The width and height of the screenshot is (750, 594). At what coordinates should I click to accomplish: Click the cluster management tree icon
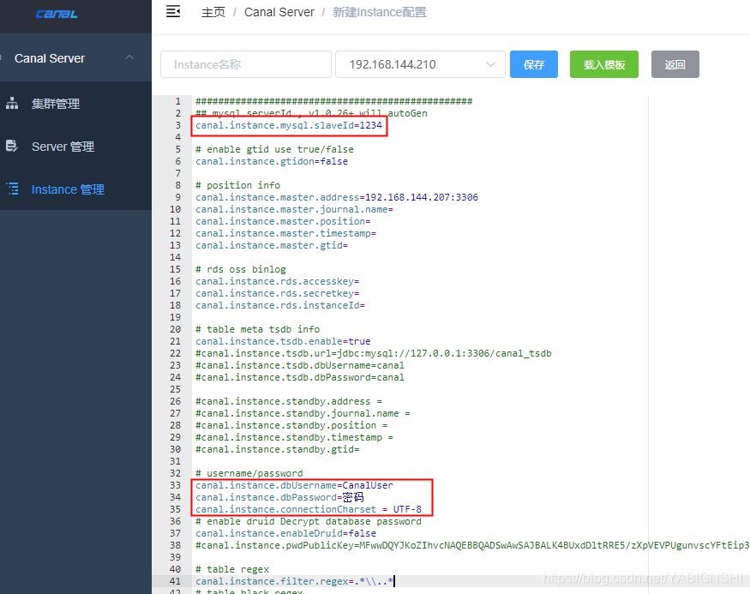click(x=12, y=104)
